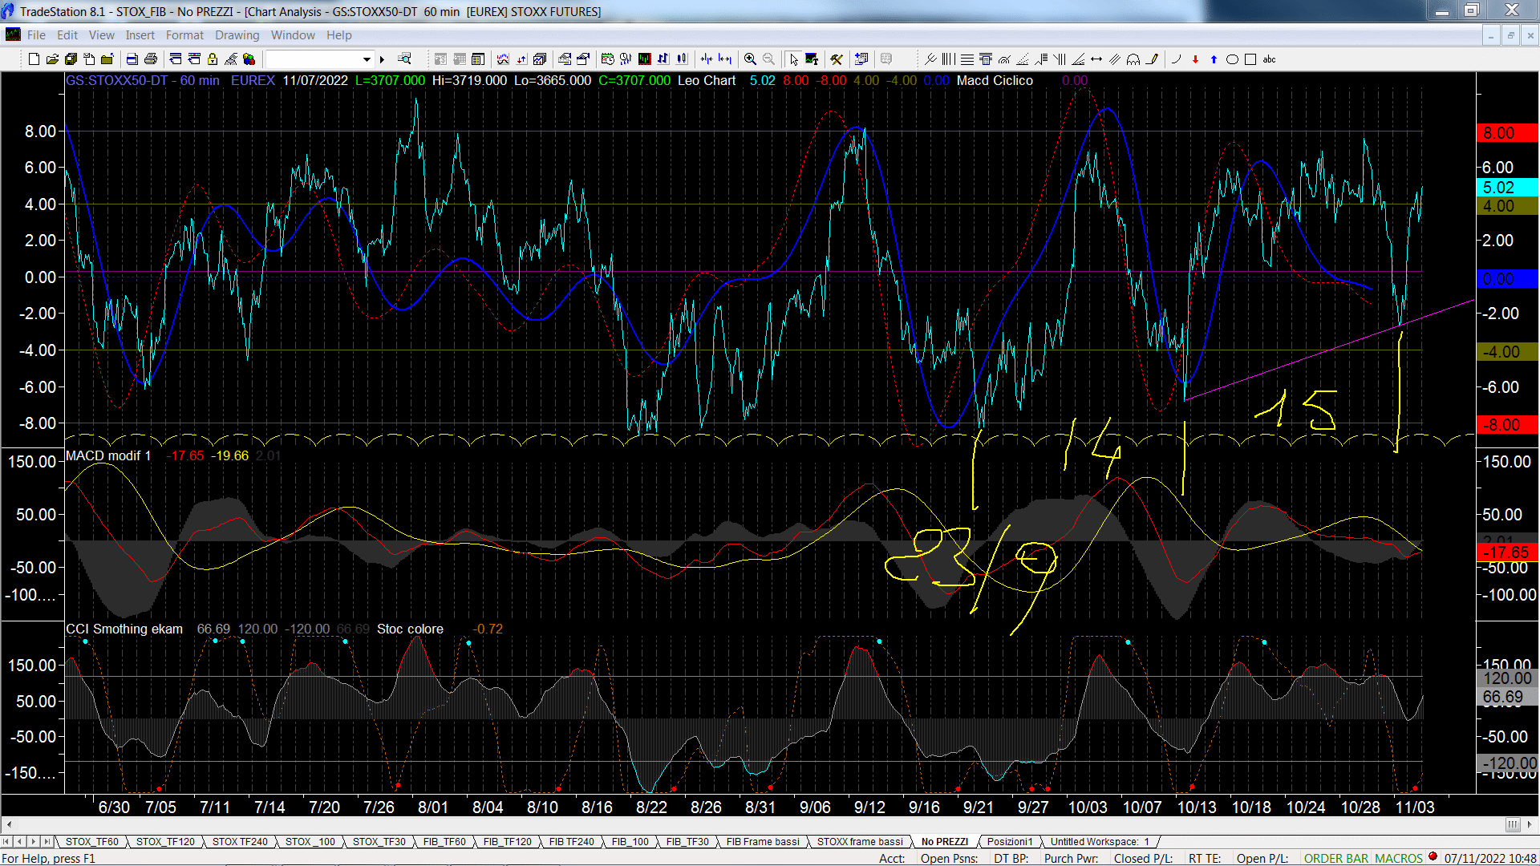Select the parallel lines drawing tool
The width and height of the screenshot is (1540, 866).
[1115, 59]
